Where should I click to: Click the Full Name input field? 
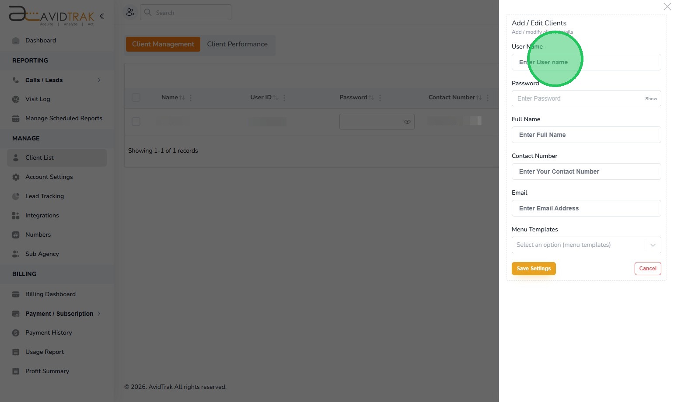pyautogui.click(x=586, y=135)
